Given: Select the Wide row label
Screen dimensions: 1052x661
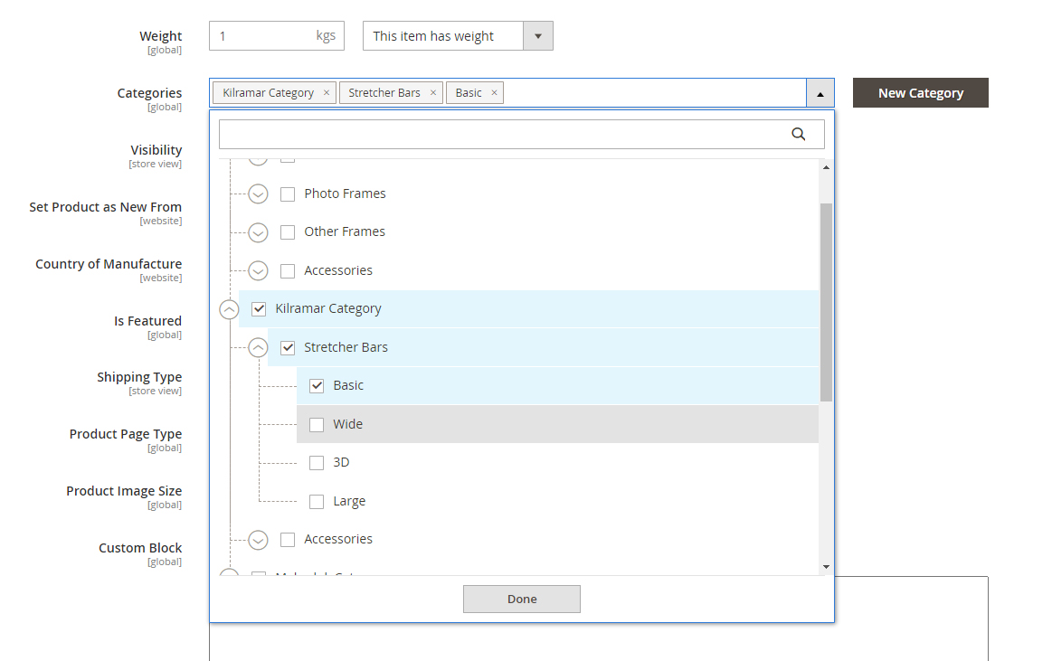Looking at the screenshot, I should pos(347,424).
